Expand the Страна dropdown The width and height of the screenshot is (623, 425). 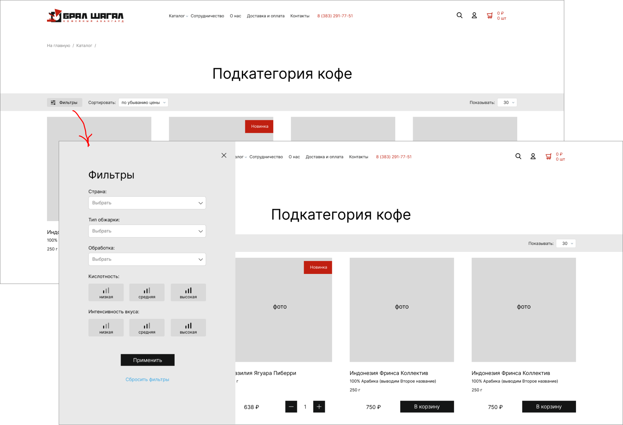[147, 203]
